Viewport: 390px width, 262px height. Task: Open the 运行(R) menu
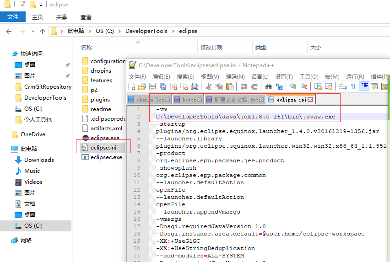tap(355, 77)
